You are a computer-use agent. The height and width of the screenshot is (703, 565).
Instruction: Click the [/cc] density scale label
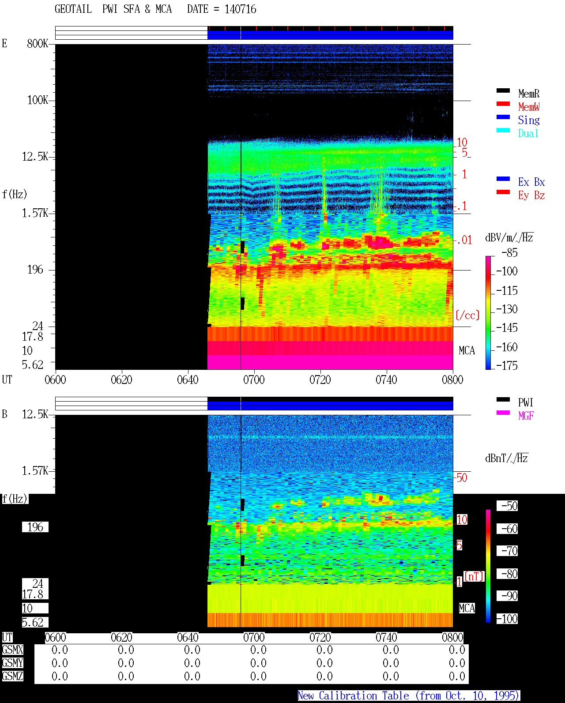pos(467,315)
